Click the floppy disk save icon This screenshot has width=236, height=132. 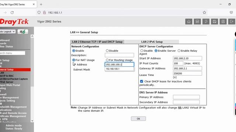point(215,22)
